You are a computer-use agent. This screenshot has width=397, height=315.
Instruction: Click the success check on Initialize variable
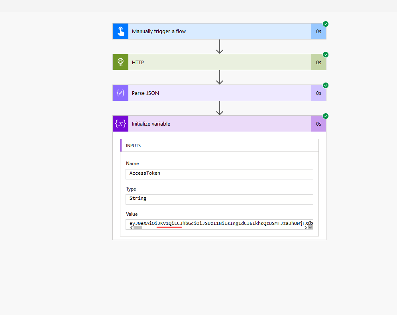326,116
